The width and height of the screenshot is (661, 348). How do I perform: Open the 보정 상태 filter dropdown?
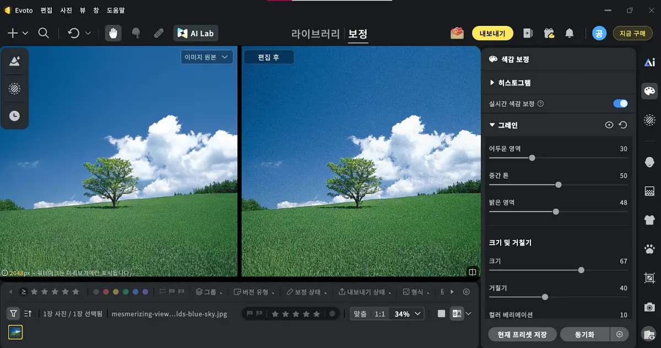307,292
